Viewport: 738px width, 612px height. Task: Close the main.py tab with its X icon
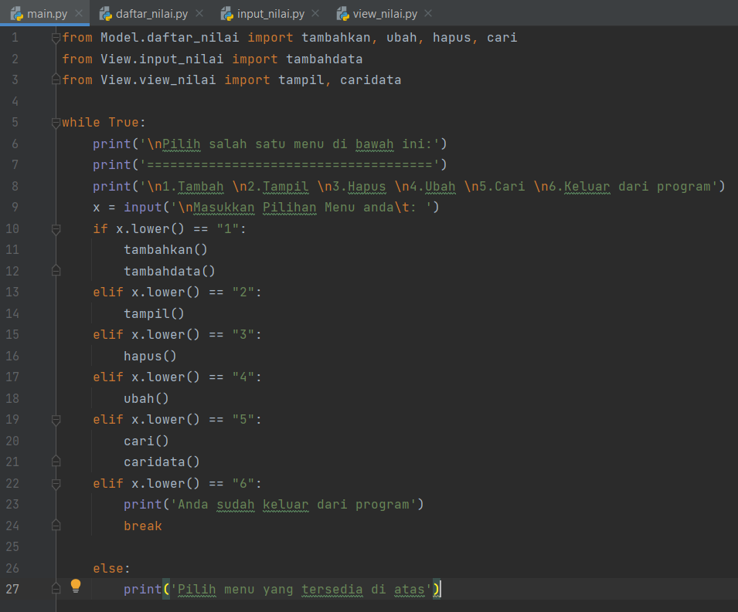[x=80, y=12]
